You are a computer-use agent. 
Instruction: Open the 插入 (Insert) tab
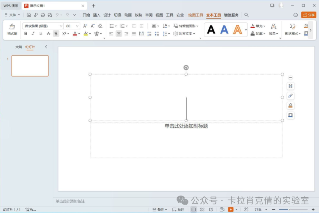pos(97,15)
